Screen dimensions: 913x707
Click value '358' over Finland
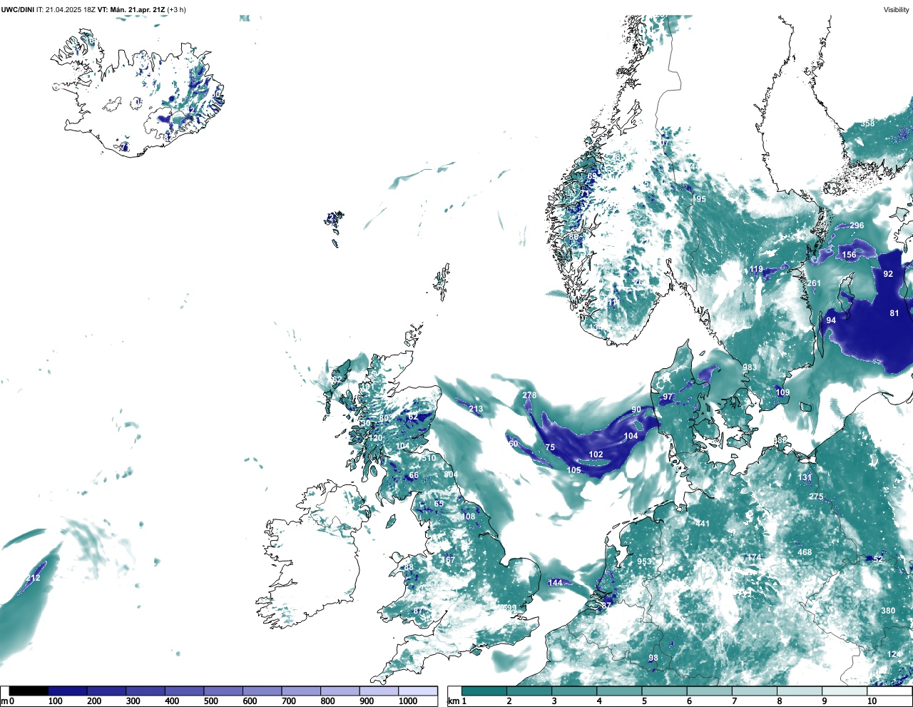[x=867, y=123]
